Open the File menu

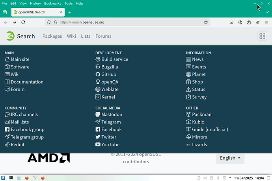click(x=4, y=4)
